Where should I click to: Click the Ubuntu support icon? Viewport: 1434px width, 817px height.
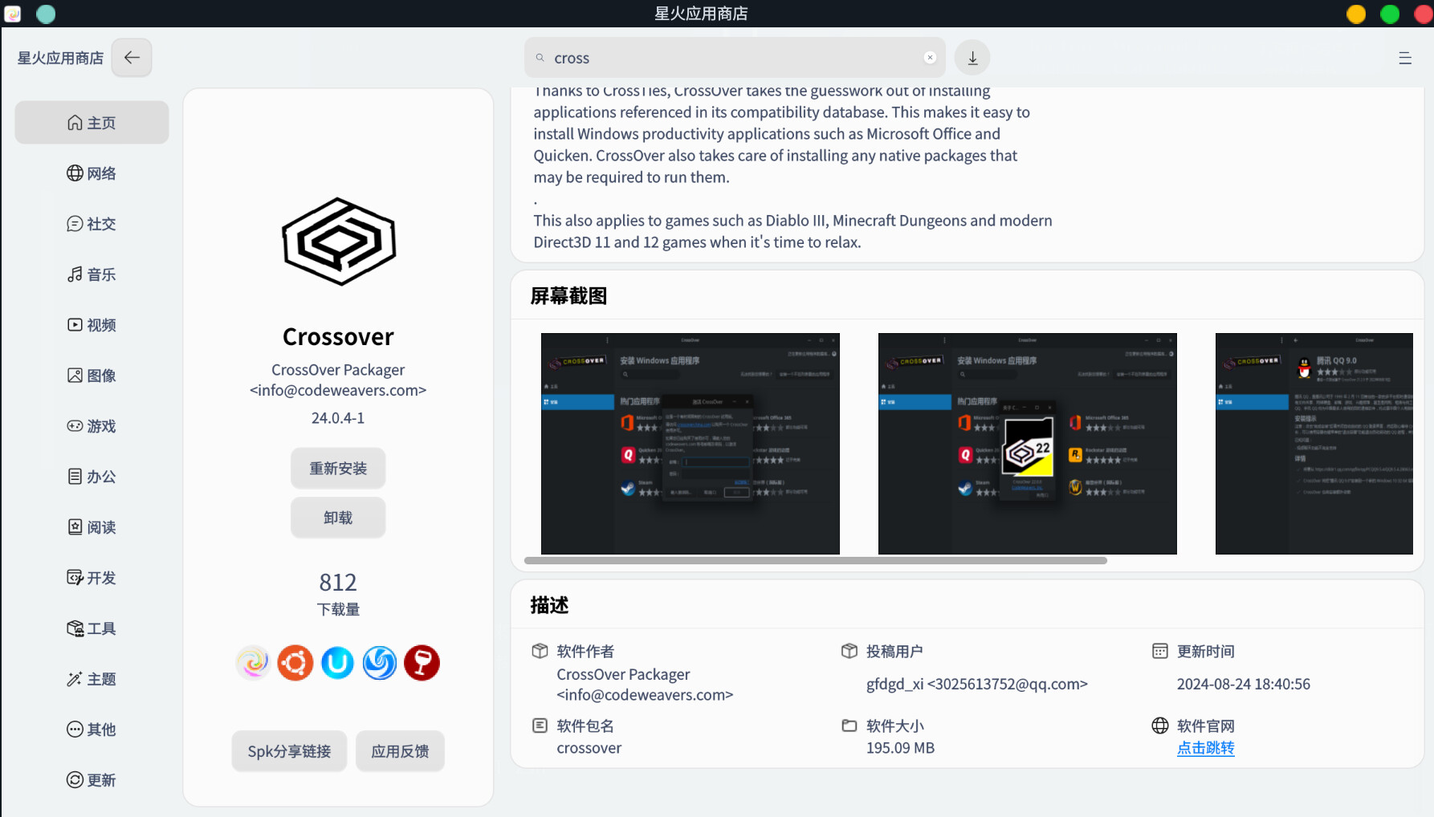(x=295, y=663)
